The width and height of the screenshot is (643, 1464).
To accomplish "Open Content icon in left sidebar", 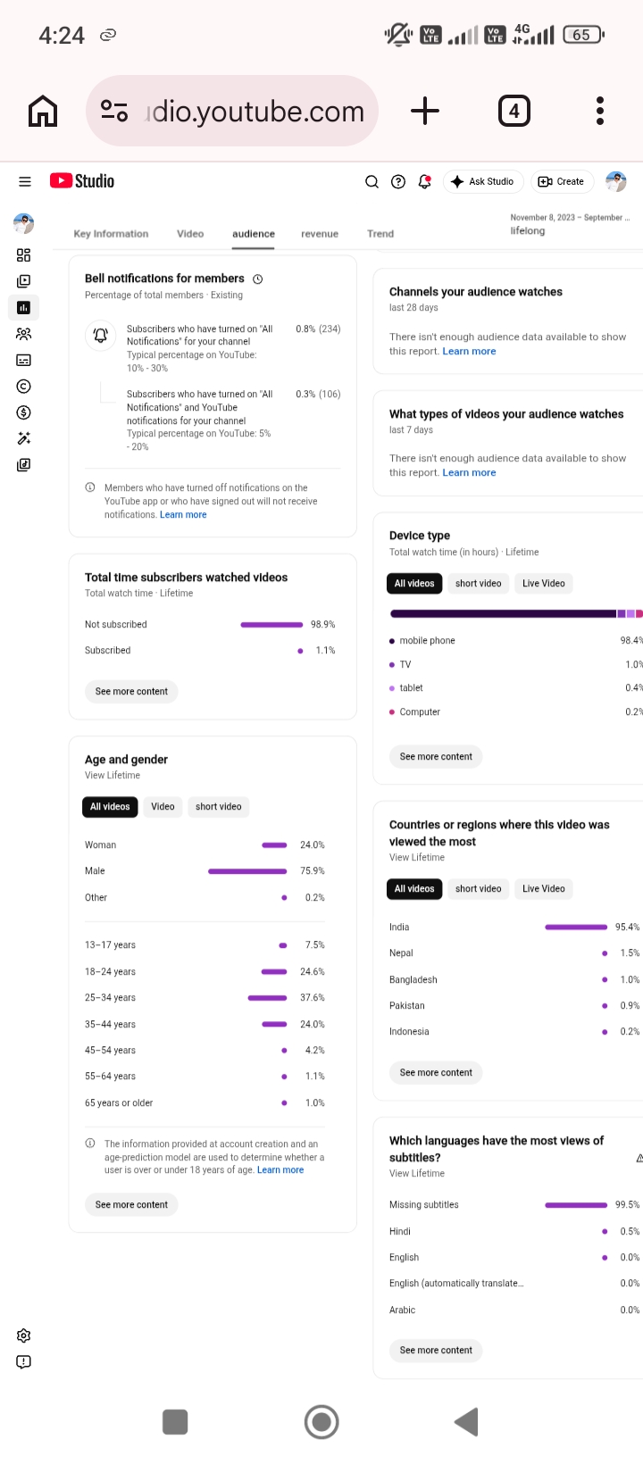I will tap(24, 281).
